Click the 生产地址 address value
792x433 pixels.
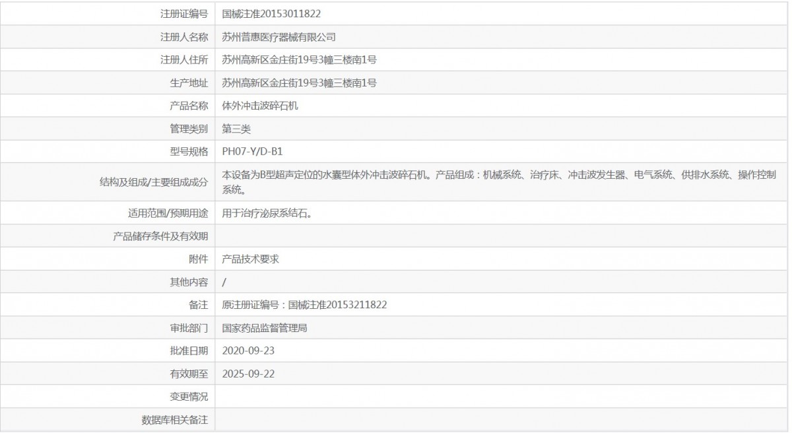point(300,83)
